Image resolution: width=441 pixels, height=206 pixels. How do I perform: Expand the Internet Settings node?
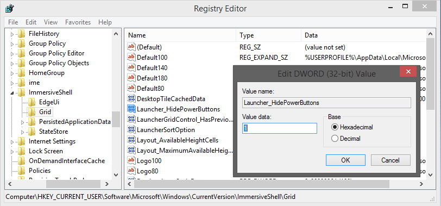pos(12,141)
